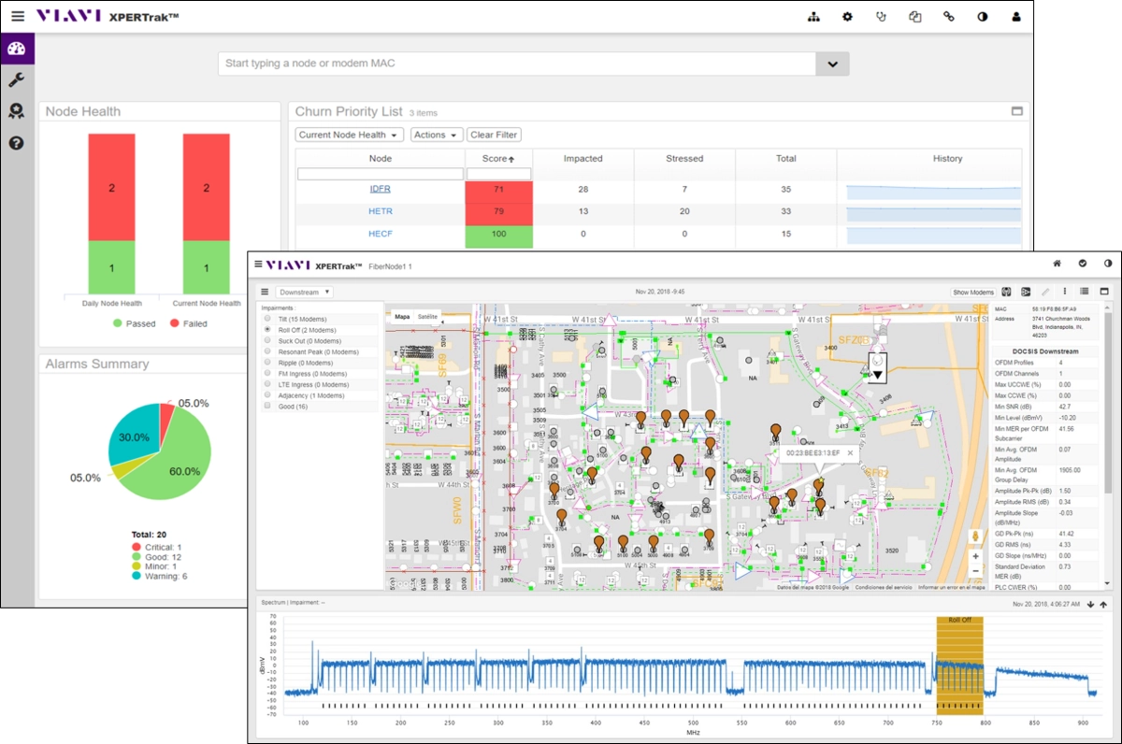Screen dimensions: 1122x744
Task: Click the certification ribbon sidebar icon
Action: click(x=16, y=111)
